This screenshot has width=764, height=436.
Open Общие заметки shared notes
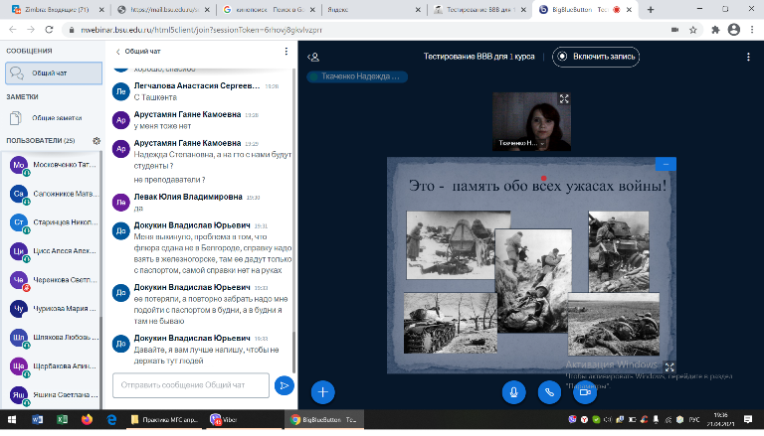(52, 117)
